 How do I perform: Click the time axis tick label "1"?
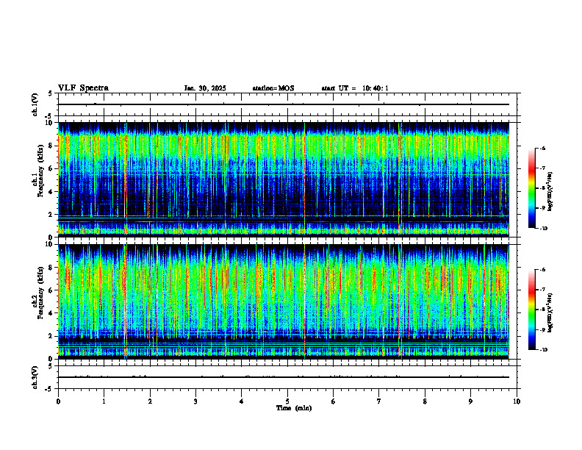coord(104,401)
